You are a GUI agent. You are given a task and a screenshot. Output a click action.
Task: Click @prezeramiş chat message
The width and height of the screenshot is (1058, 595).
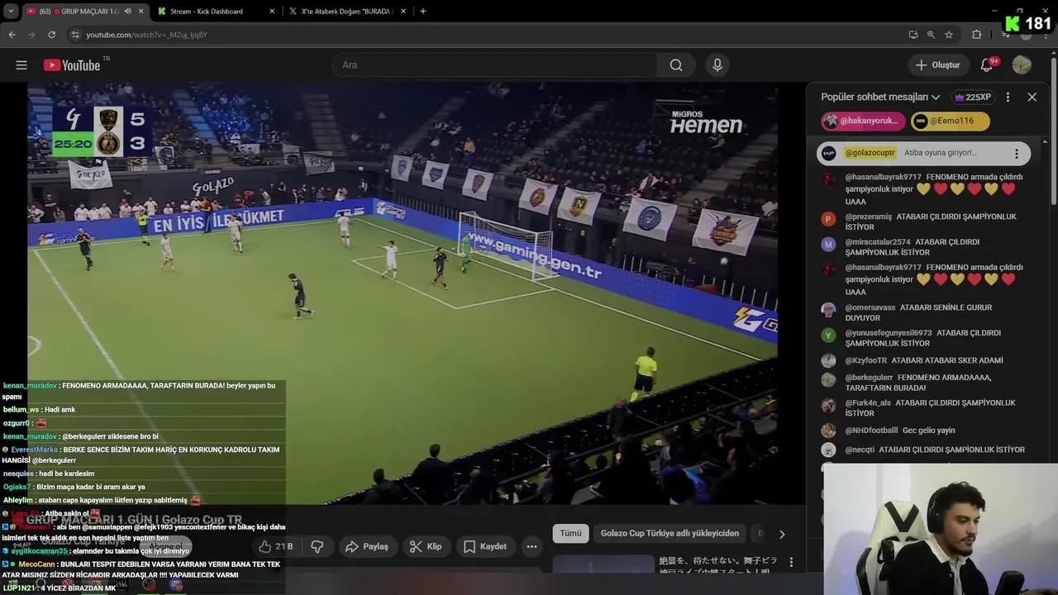(924, 221)
